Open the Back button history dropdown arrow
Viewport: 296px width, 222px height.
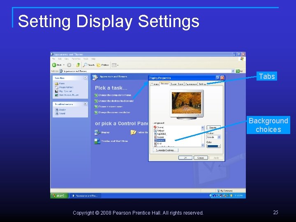[64, 65]
